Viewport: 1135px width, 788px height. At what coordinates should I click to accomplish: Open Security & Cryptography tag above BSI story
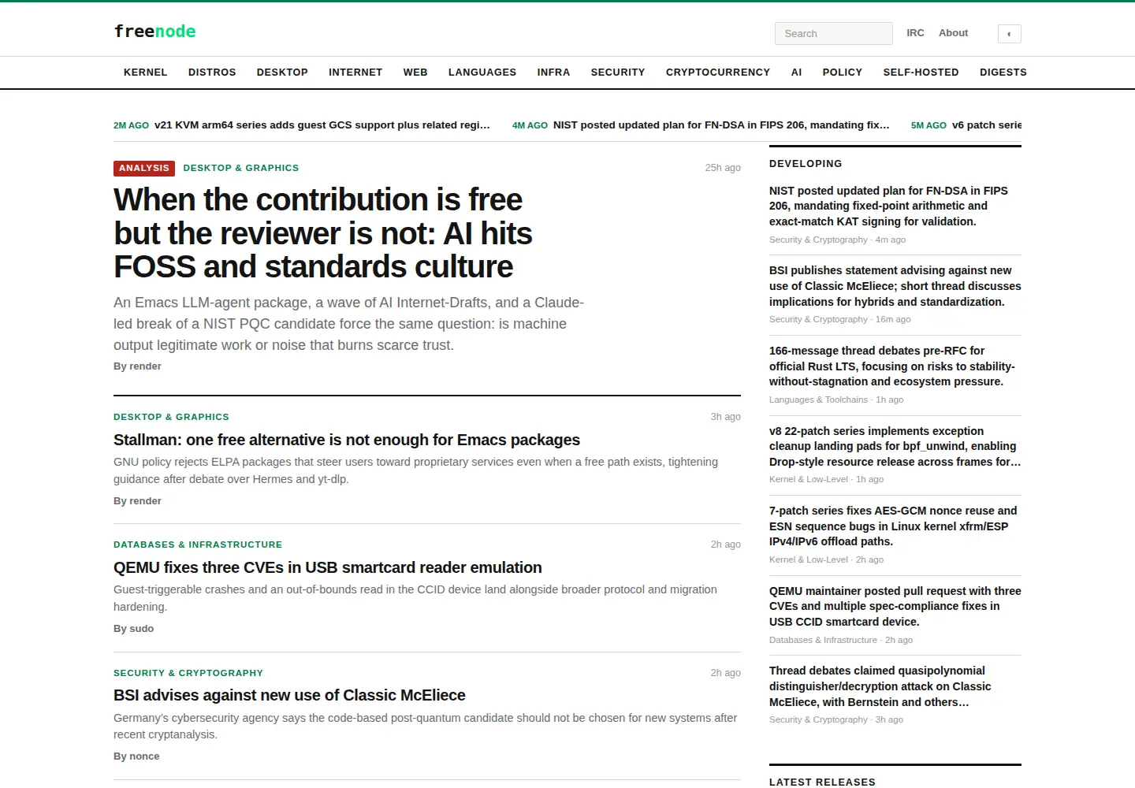[188, 674]
